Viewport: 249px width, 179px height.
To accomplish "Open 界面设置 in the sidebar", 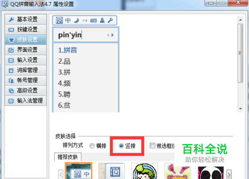I will point(25,50).
